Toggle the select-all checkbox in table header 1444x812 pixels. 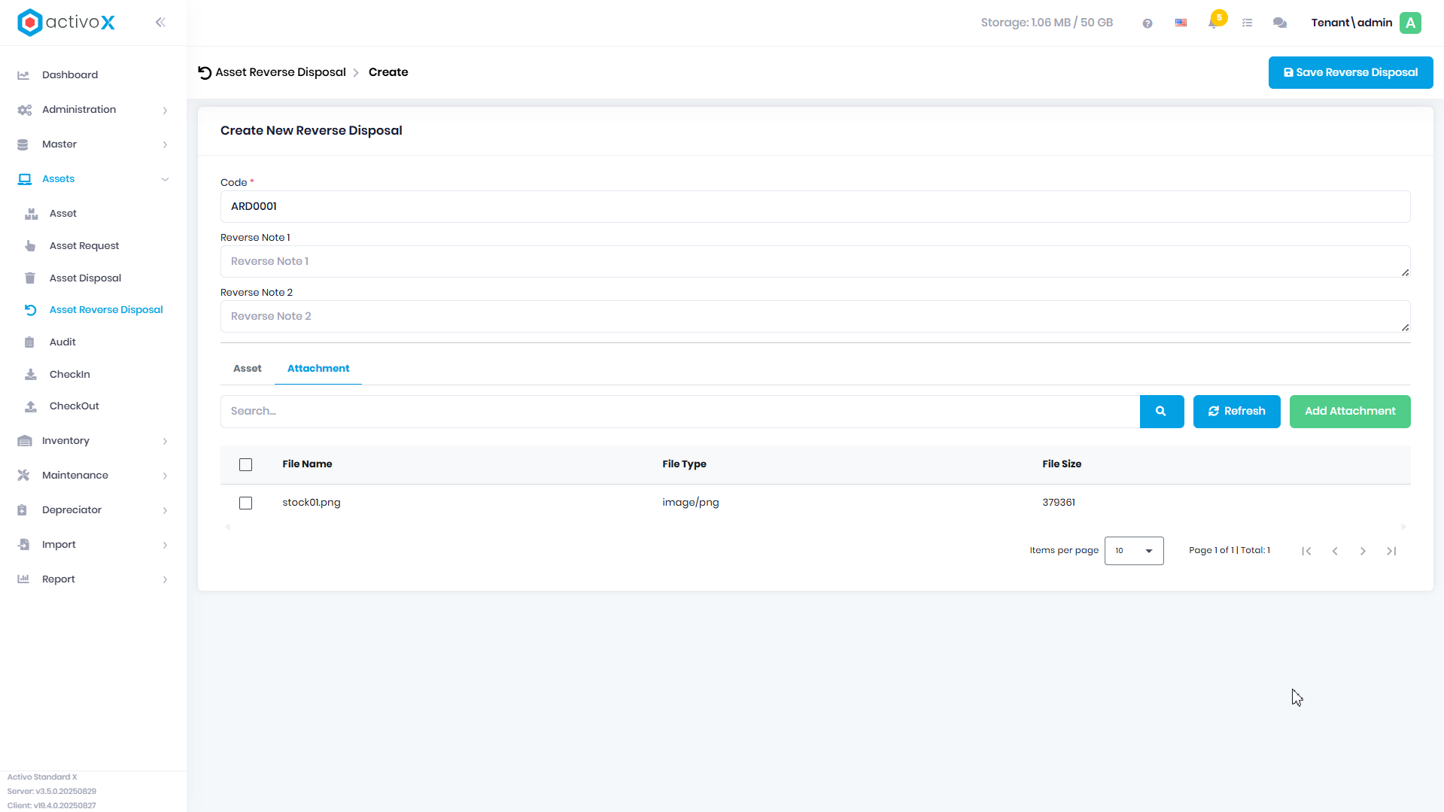coord(245,465)
